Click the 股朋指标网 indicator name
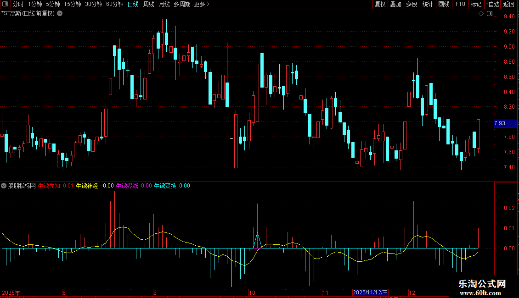Screen dimensions: 519x298 pos(22,186)
